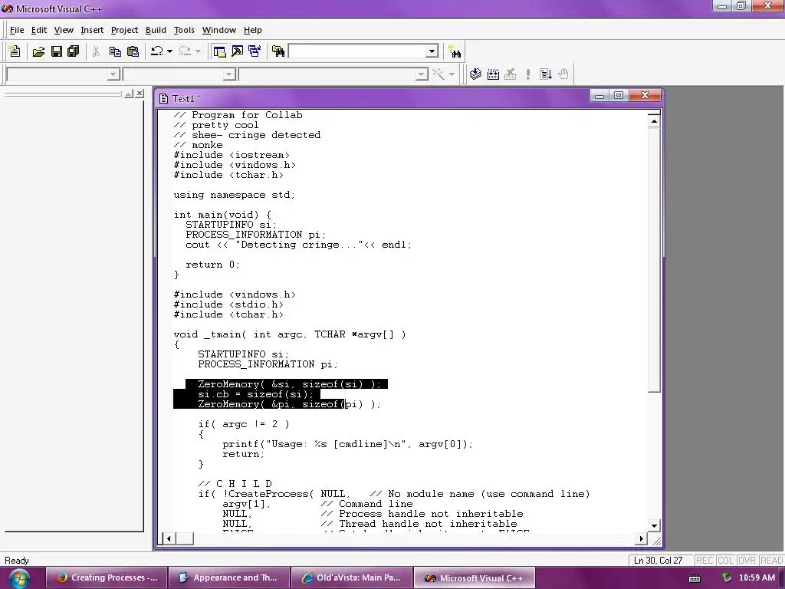Save the current file
Image resolution: width=785 pixels, height=589 pixels.
[x=57, y=51]
